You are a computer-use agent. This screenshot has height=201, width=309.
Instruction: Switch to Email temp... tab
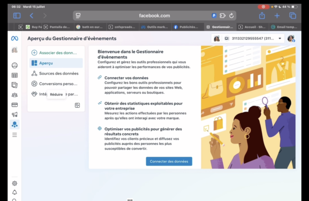tap(285, 27)
